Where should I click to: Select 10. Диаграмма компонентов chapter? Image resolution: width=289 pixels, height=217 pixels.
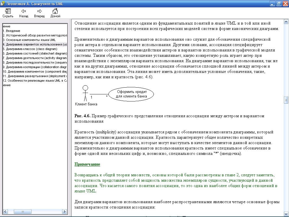point(35,71)
